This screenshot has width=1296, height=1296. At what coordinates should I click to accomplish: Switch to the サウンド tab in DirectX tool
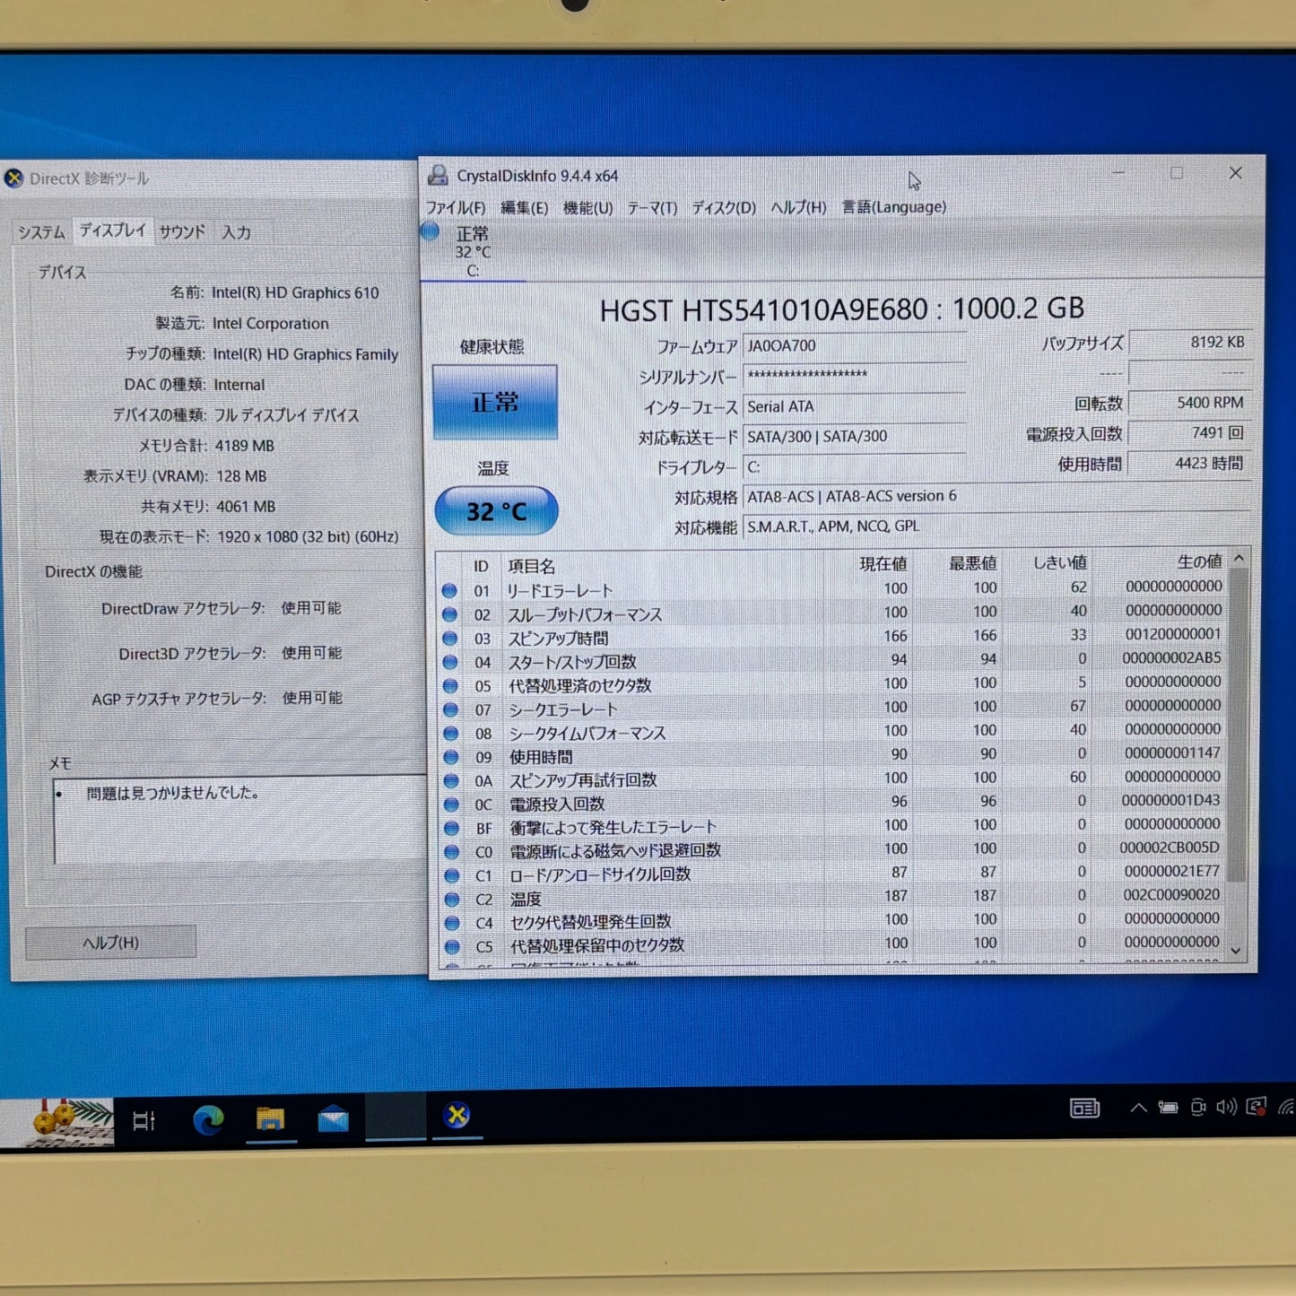pyautogui.click(x=183, y=231)
